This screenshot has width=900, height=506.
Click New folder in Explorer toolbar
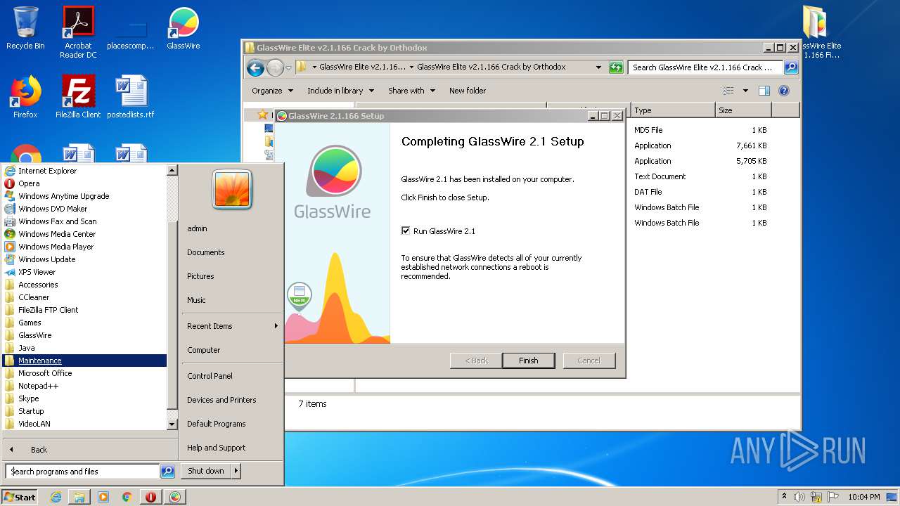pos(468,91)
